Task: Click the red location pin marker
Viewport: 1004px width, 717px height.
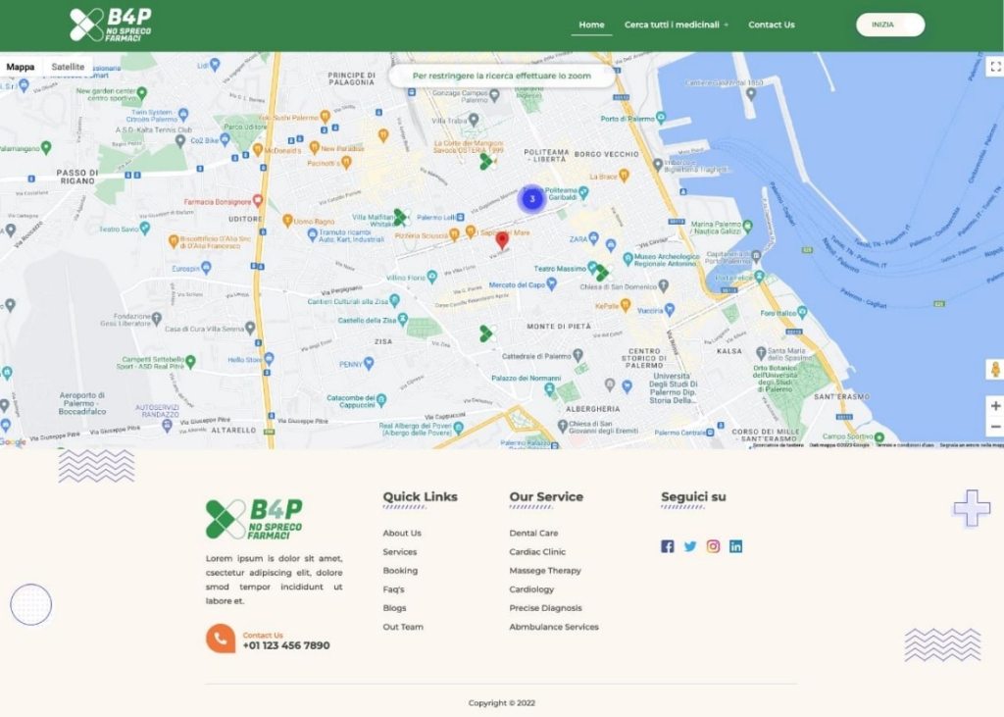Action: coord(502,240)
